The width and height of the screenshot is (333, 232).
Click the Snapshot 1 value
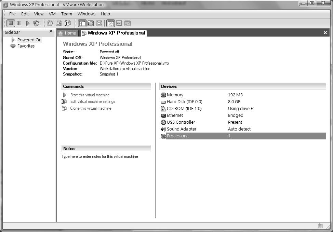109,74
